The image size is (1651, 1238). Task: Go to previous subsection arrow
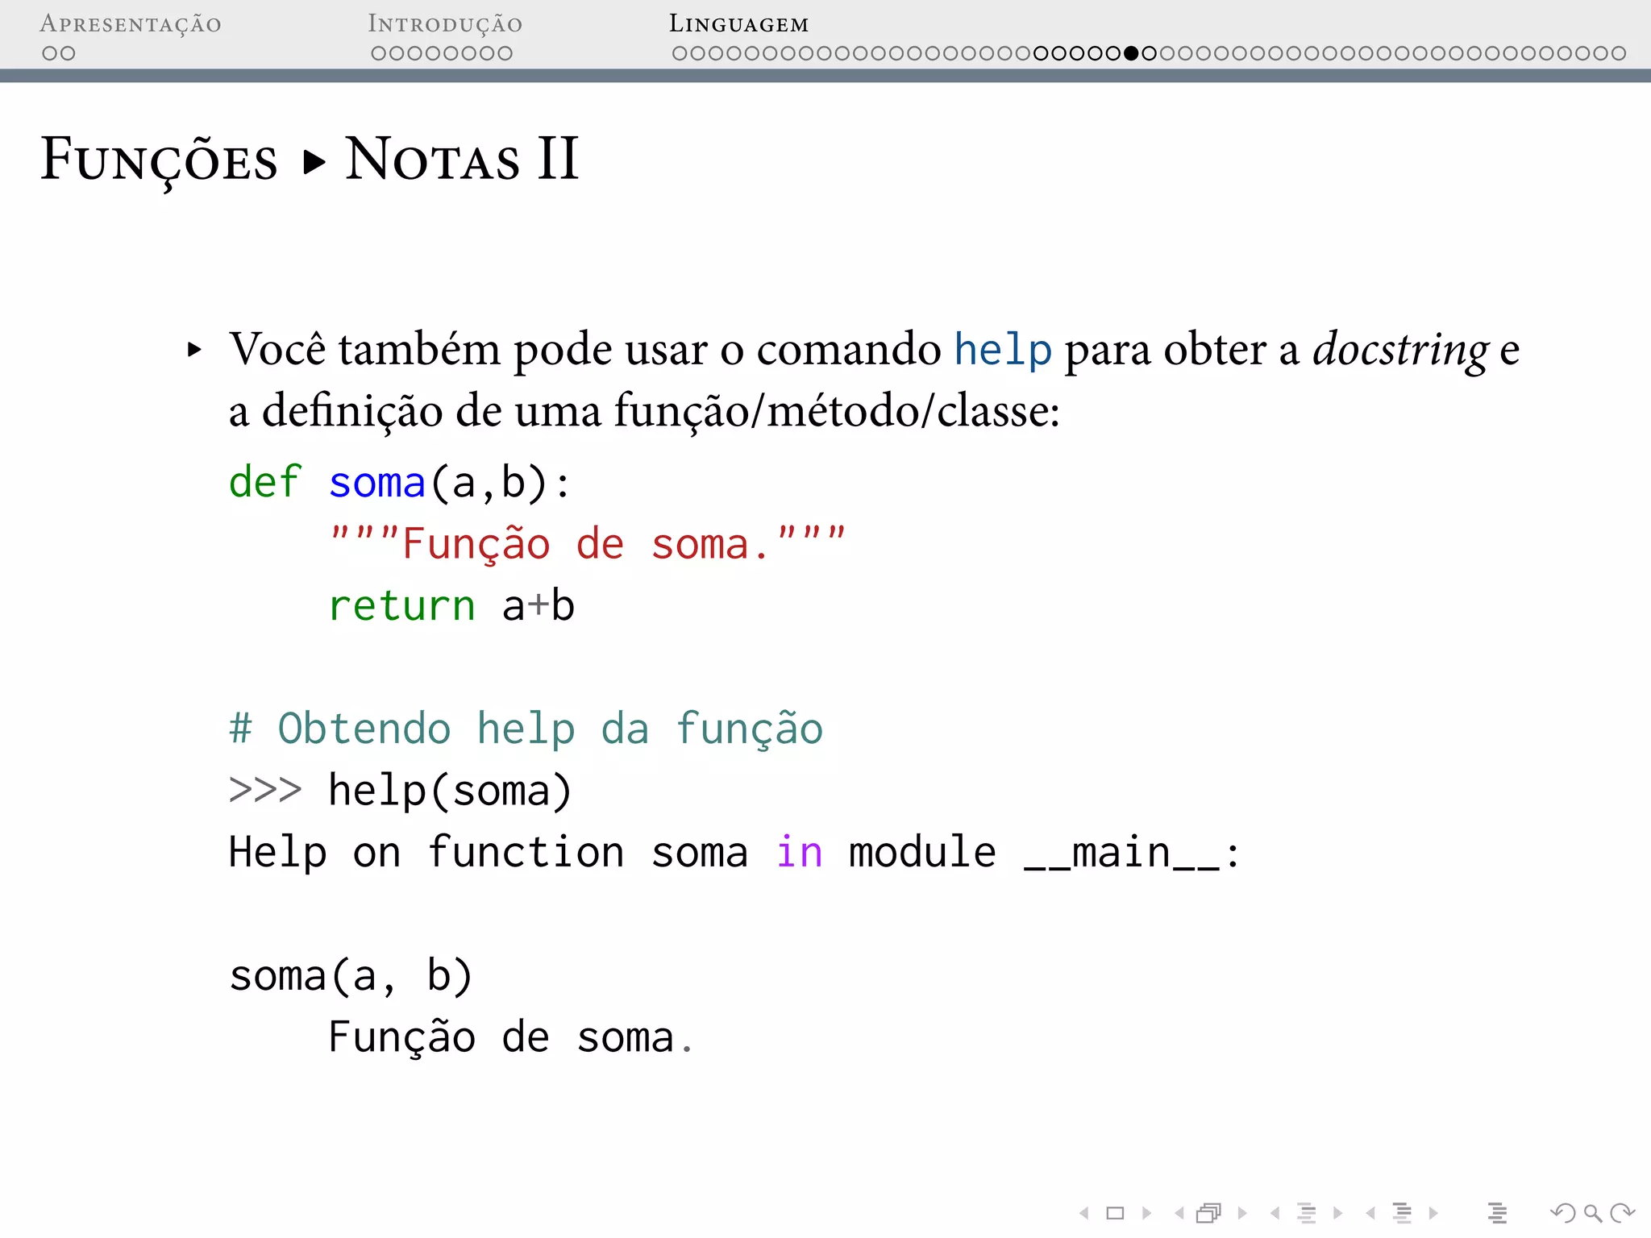pyautogui.click(x=1275, y=1213)
